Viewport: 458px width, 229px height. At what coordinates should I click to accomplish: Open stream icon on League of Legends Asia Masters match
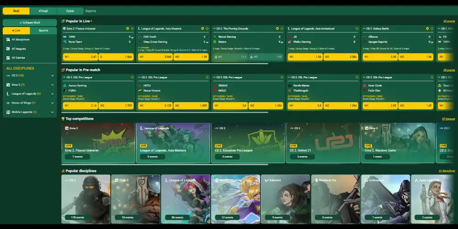point(202,28)
